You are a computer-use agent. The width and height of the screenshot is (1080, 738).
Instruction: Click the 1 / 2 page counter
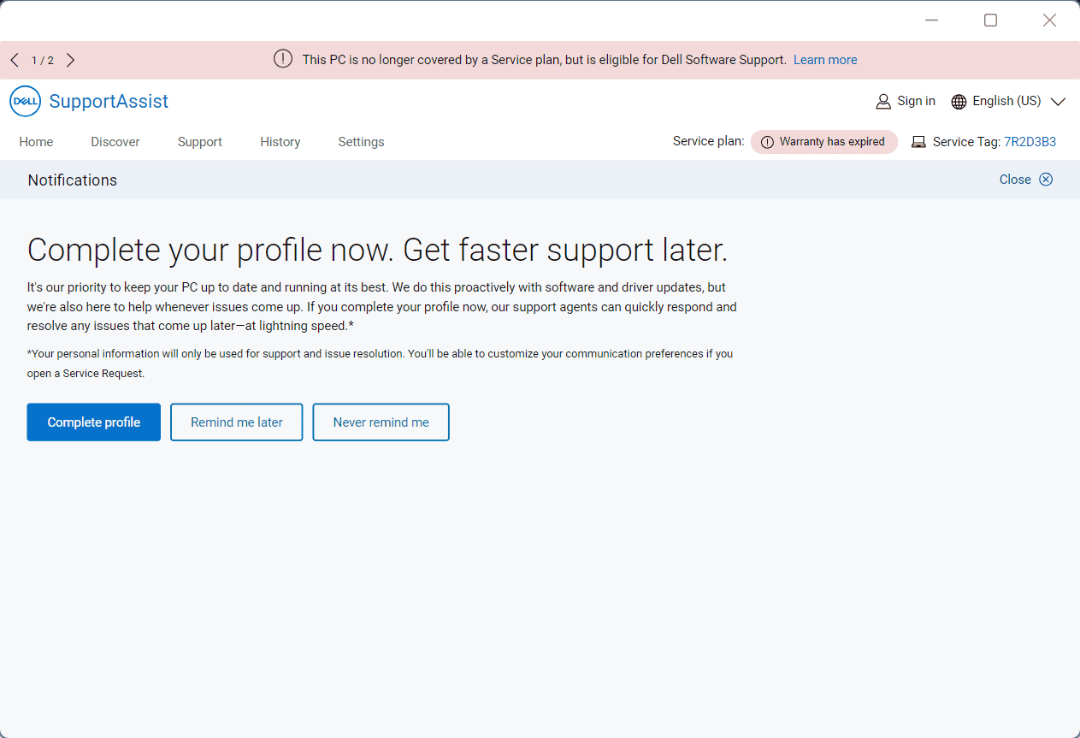(43, 60)
